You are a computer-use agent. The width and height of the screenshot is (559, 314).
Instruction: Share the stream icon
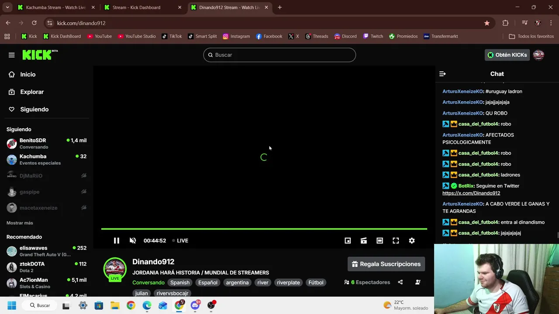pyautogui.click(x=400, y=282)
